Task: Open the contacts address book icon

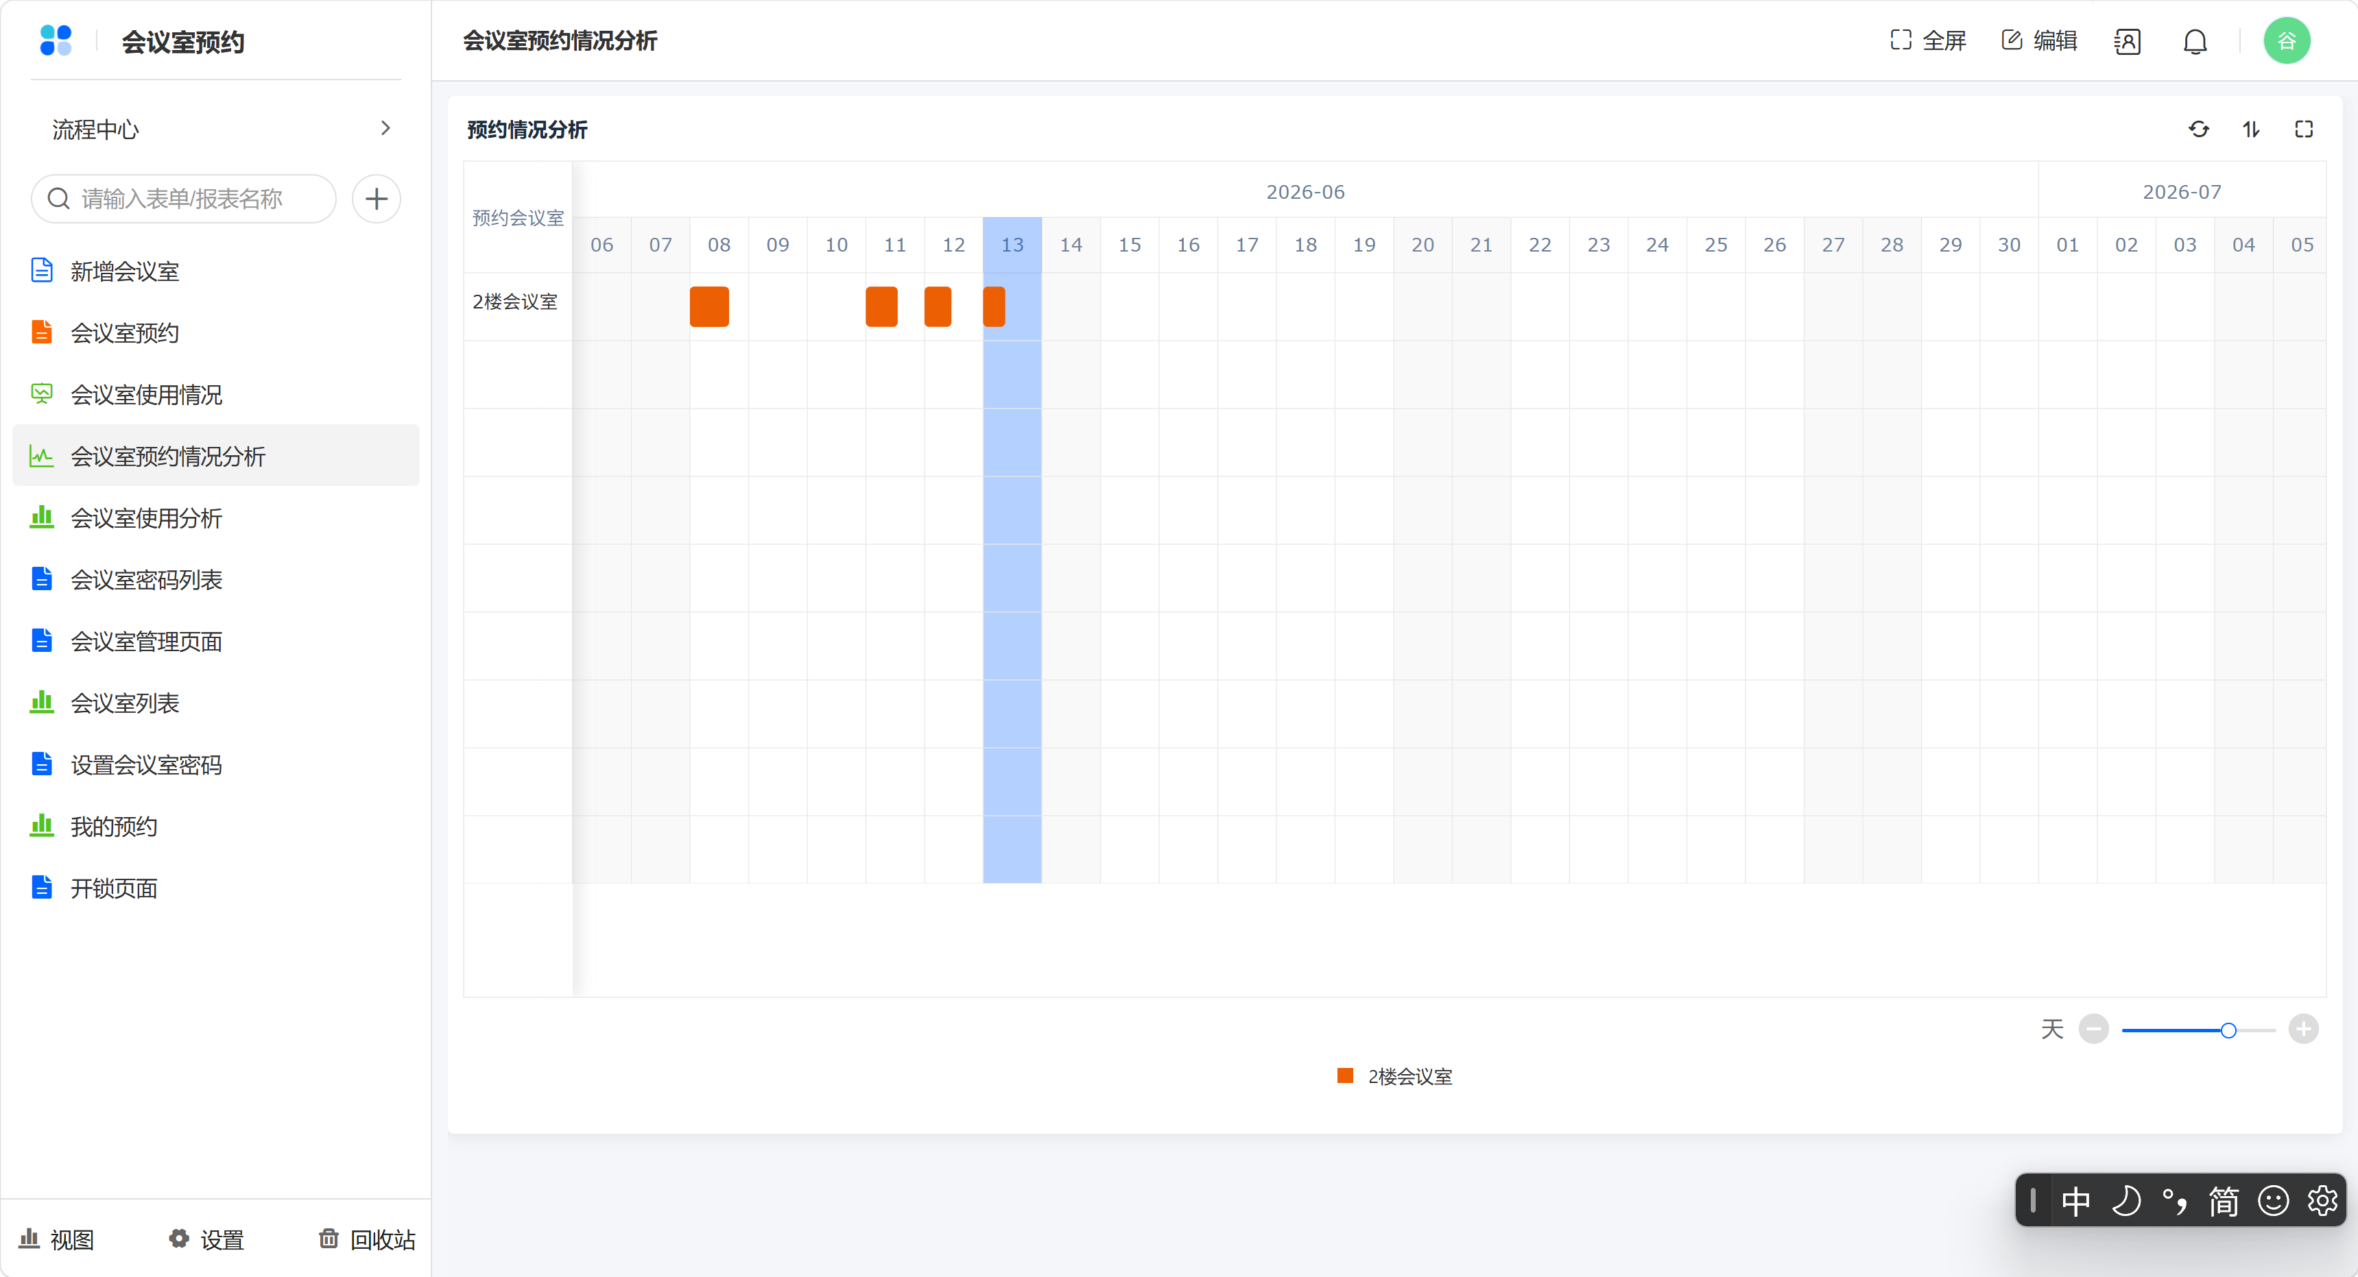Action: point(2128,41)
